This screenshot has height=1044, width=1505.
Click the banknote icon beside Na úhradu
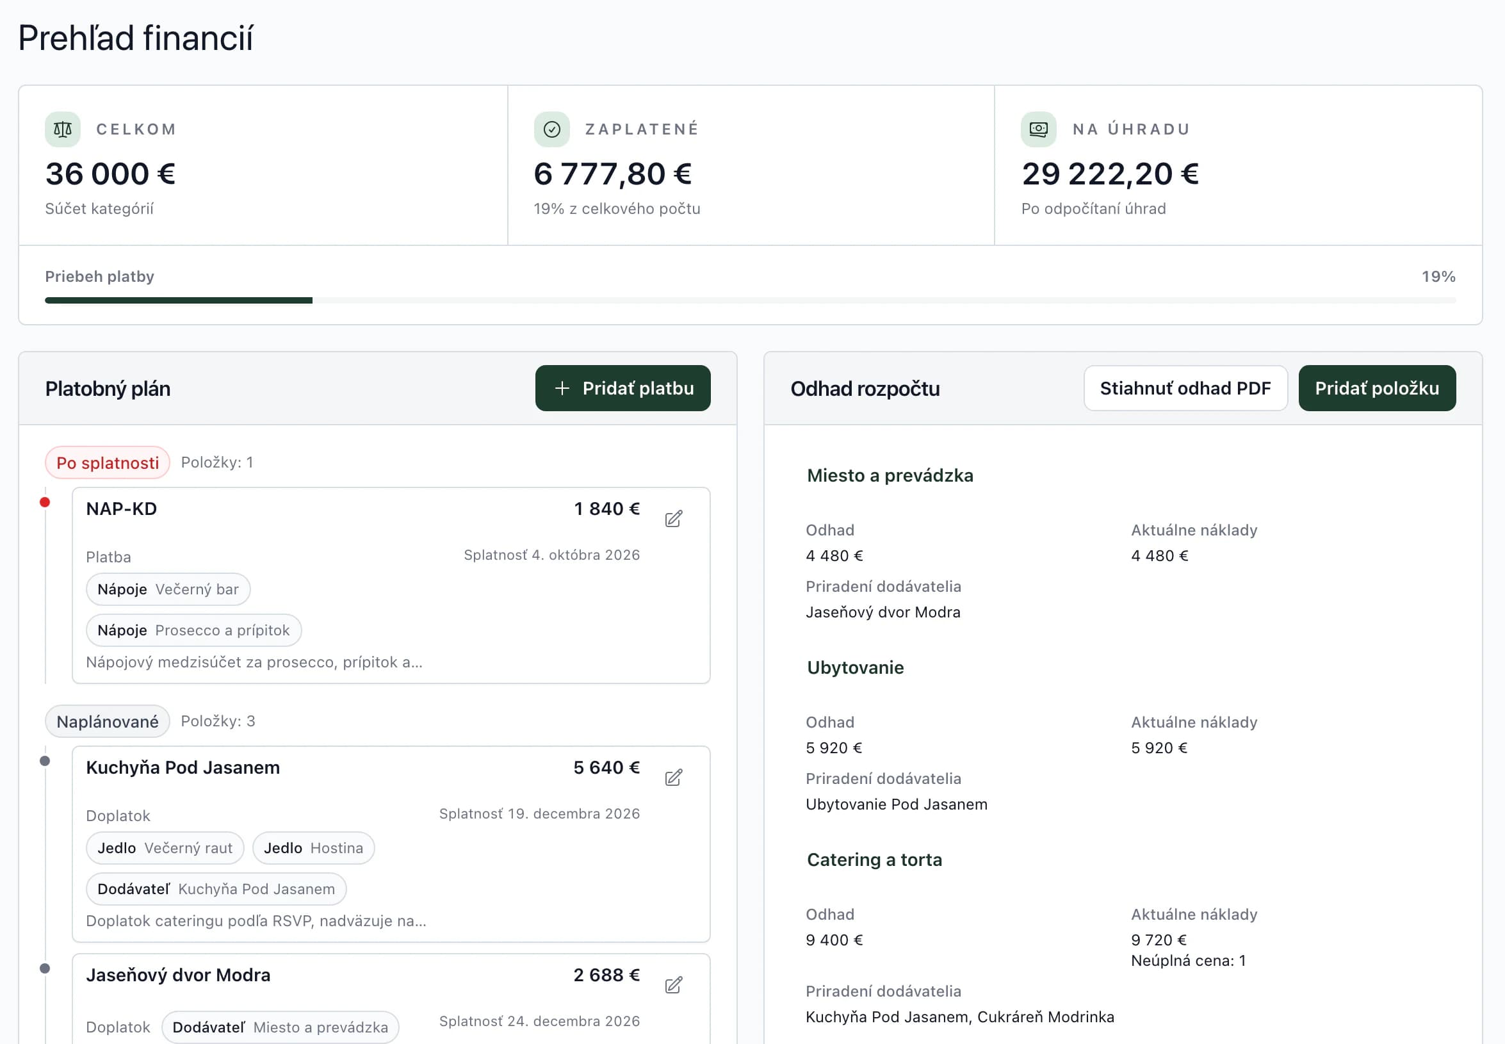click(1039, 129)
